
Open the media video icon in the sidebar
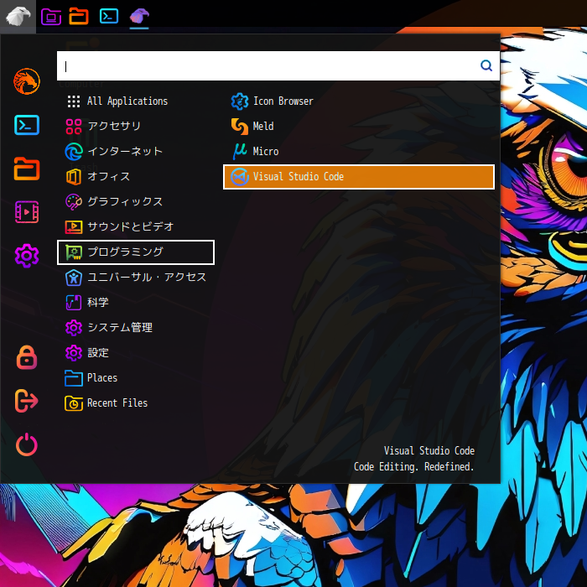(x=27, y=212)
